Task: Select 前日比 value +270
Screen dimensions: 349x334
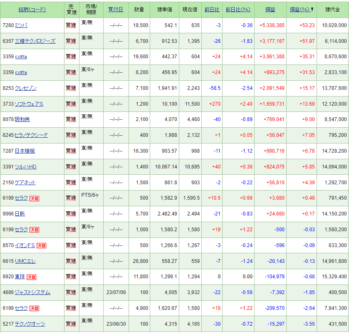Action: (215, 104)
